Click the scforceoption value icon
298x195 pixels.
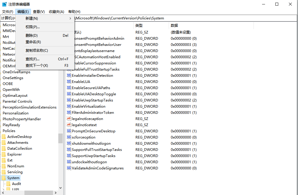pyautogui.click(x=69, y=137)
